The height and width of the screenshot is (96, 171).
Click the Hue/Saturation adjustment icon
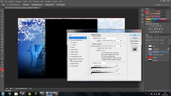[149, 29]
